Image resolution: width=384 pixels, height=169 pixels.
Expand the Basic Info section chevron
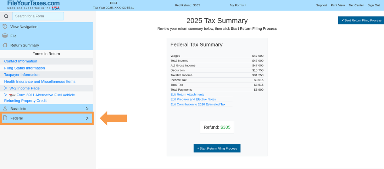tap(87, 109)
